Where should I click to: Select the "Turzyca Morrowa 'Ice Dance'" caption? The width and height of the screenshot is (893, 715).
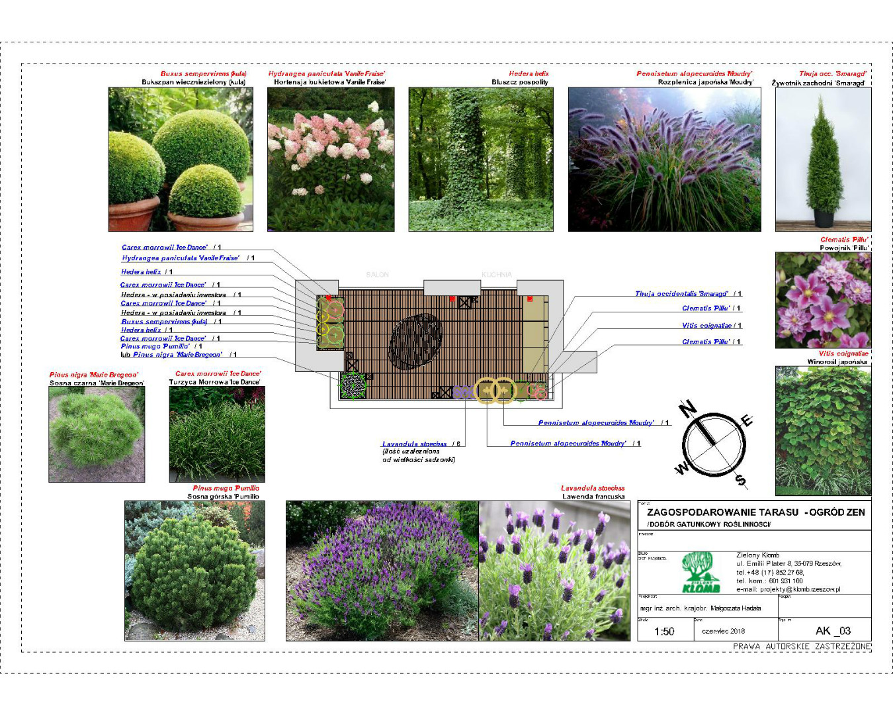tap(214, 382)
